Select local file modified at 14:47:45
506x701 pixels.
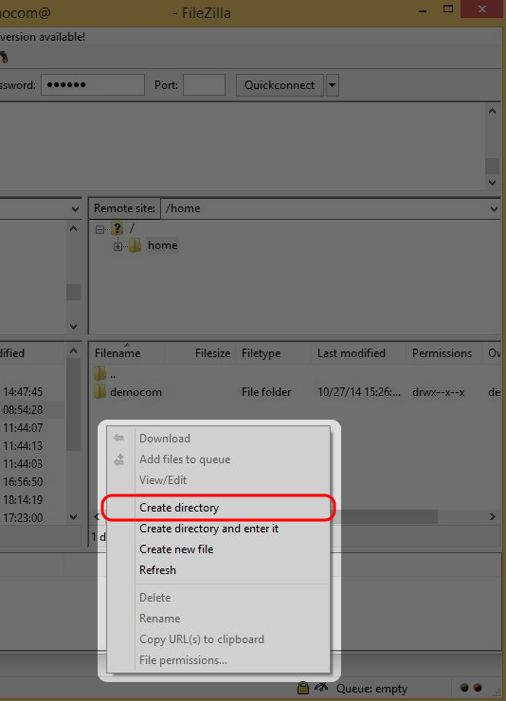pyautogui.click(x=23, y=392)
